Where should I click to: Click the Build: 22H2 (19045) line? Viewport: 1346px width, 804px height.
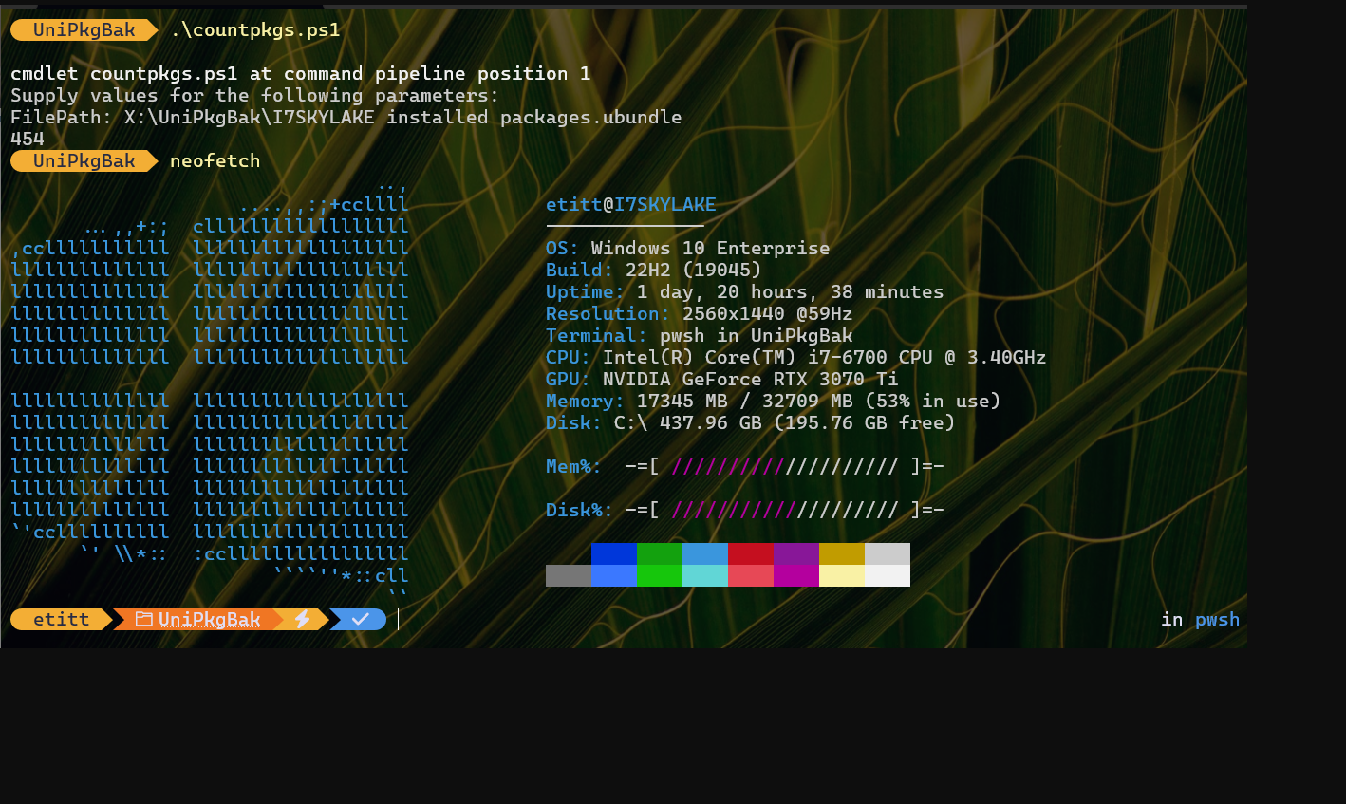pyautogui.click(x=654, y=271)
